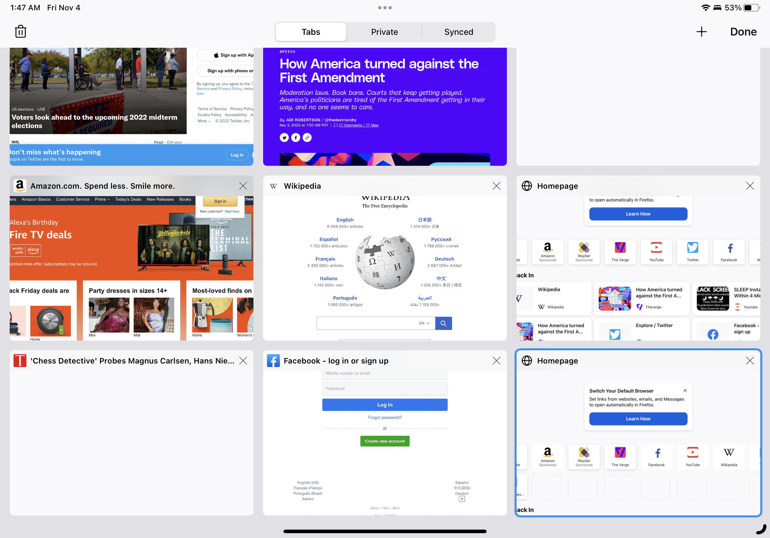The image size is (770, 538).
Task: Click the Twitter share icon in Verge article
Action: (284, 137)
